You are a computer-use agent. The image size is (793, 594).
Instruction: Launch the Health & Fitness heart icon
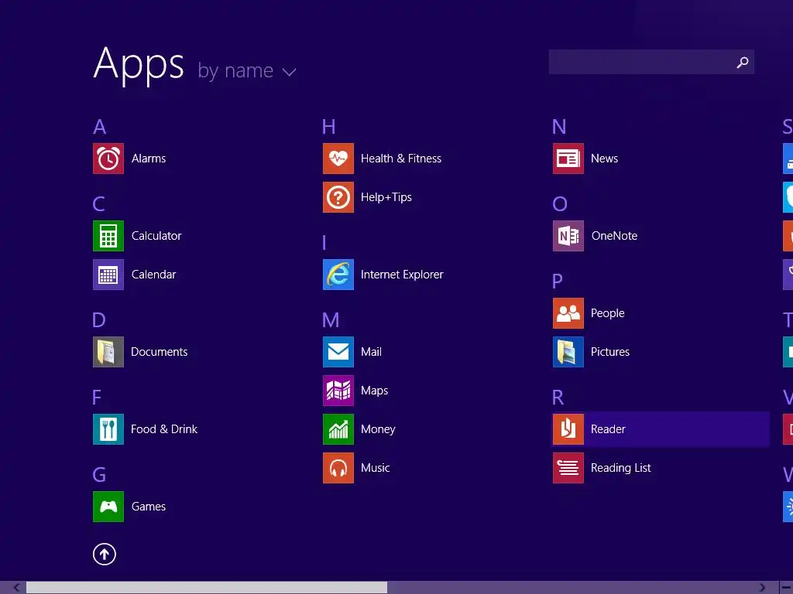(x=338, y=159)
